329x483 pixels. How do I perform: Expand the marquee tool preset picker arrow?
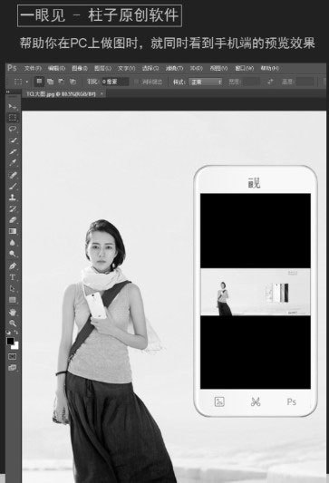coord(27,82)
